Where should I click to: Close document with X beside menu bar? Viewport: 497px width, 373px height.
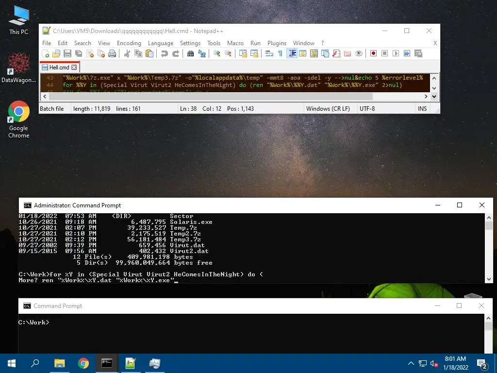click(435, 43)
